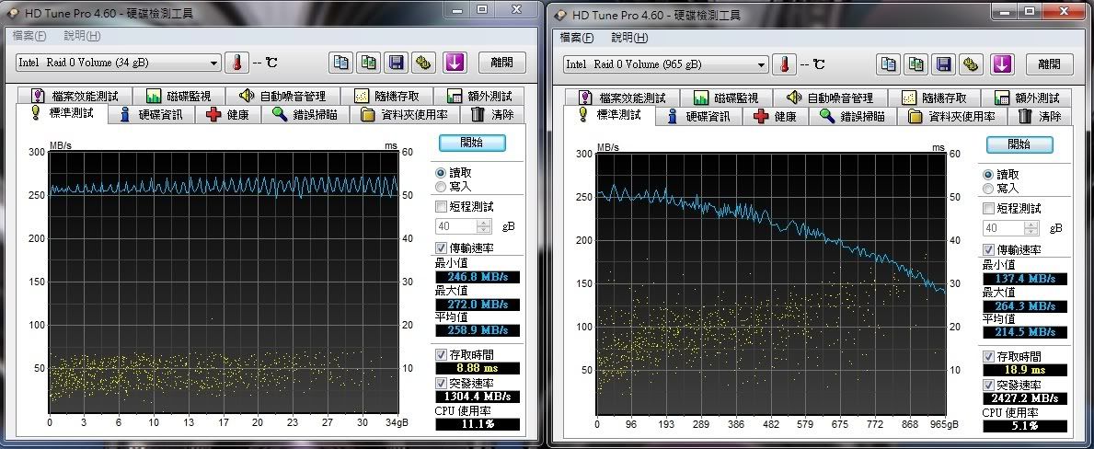Viewport: 1094px width, 449px height.
Task: Enable 短程測試 checkbox in left window
Action: pos(440,206)
